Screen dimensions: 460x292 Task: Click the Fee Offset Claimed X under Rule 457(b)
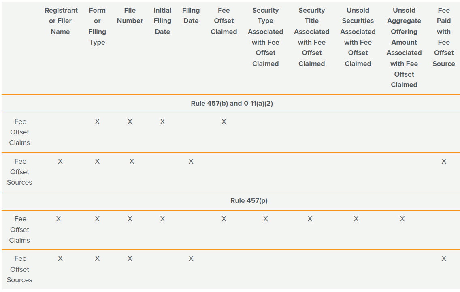(x=224, y=121)
